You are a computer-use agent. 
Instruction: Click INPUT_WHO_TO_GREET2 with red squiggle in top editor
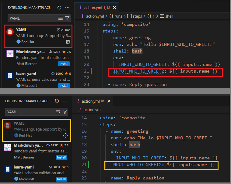point(138,71)
